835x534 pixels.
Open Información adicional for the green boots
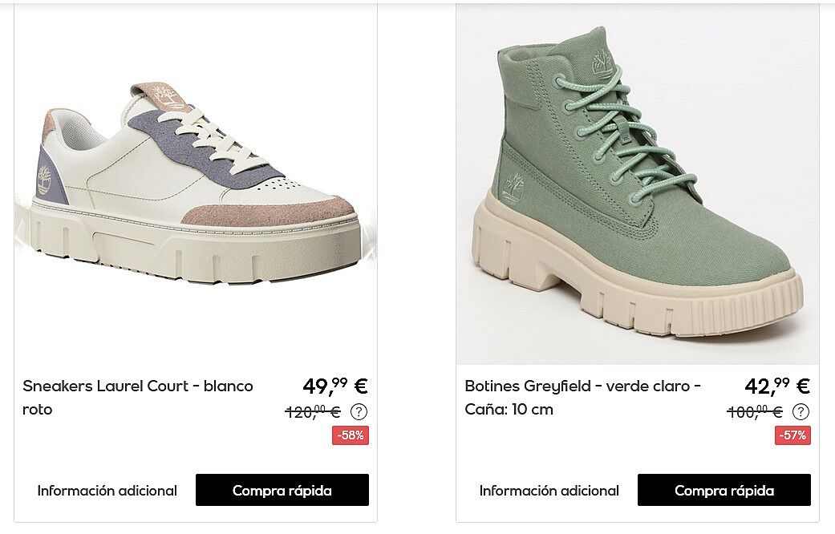click(549, 491)
